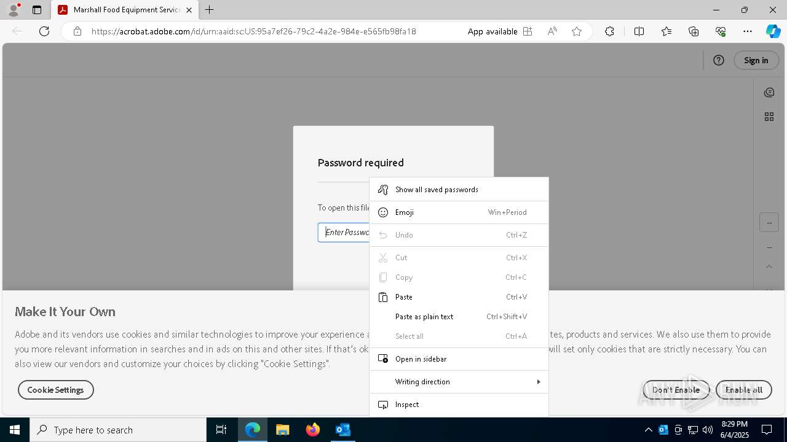The height and width of the screenshot is (442, 787).
Task: Click the address bar URL
Action: click(254, 31)
